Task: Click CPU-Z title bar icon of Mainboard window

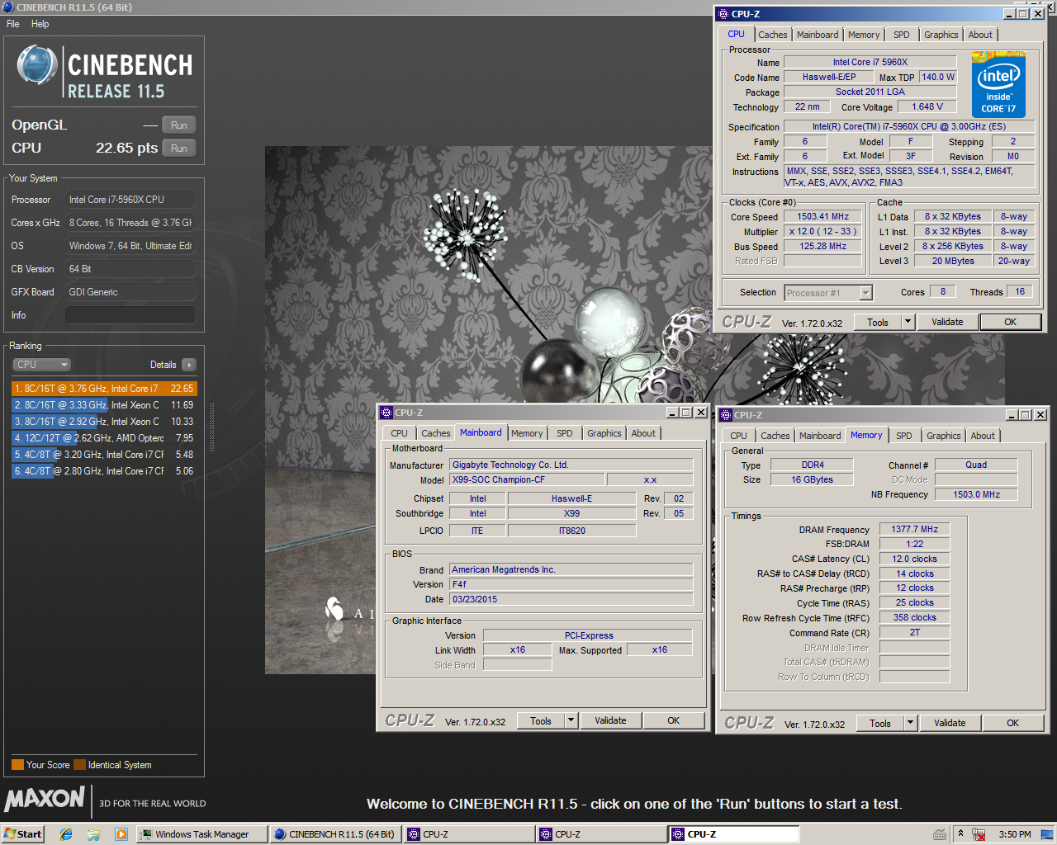Action: (386, 413)
